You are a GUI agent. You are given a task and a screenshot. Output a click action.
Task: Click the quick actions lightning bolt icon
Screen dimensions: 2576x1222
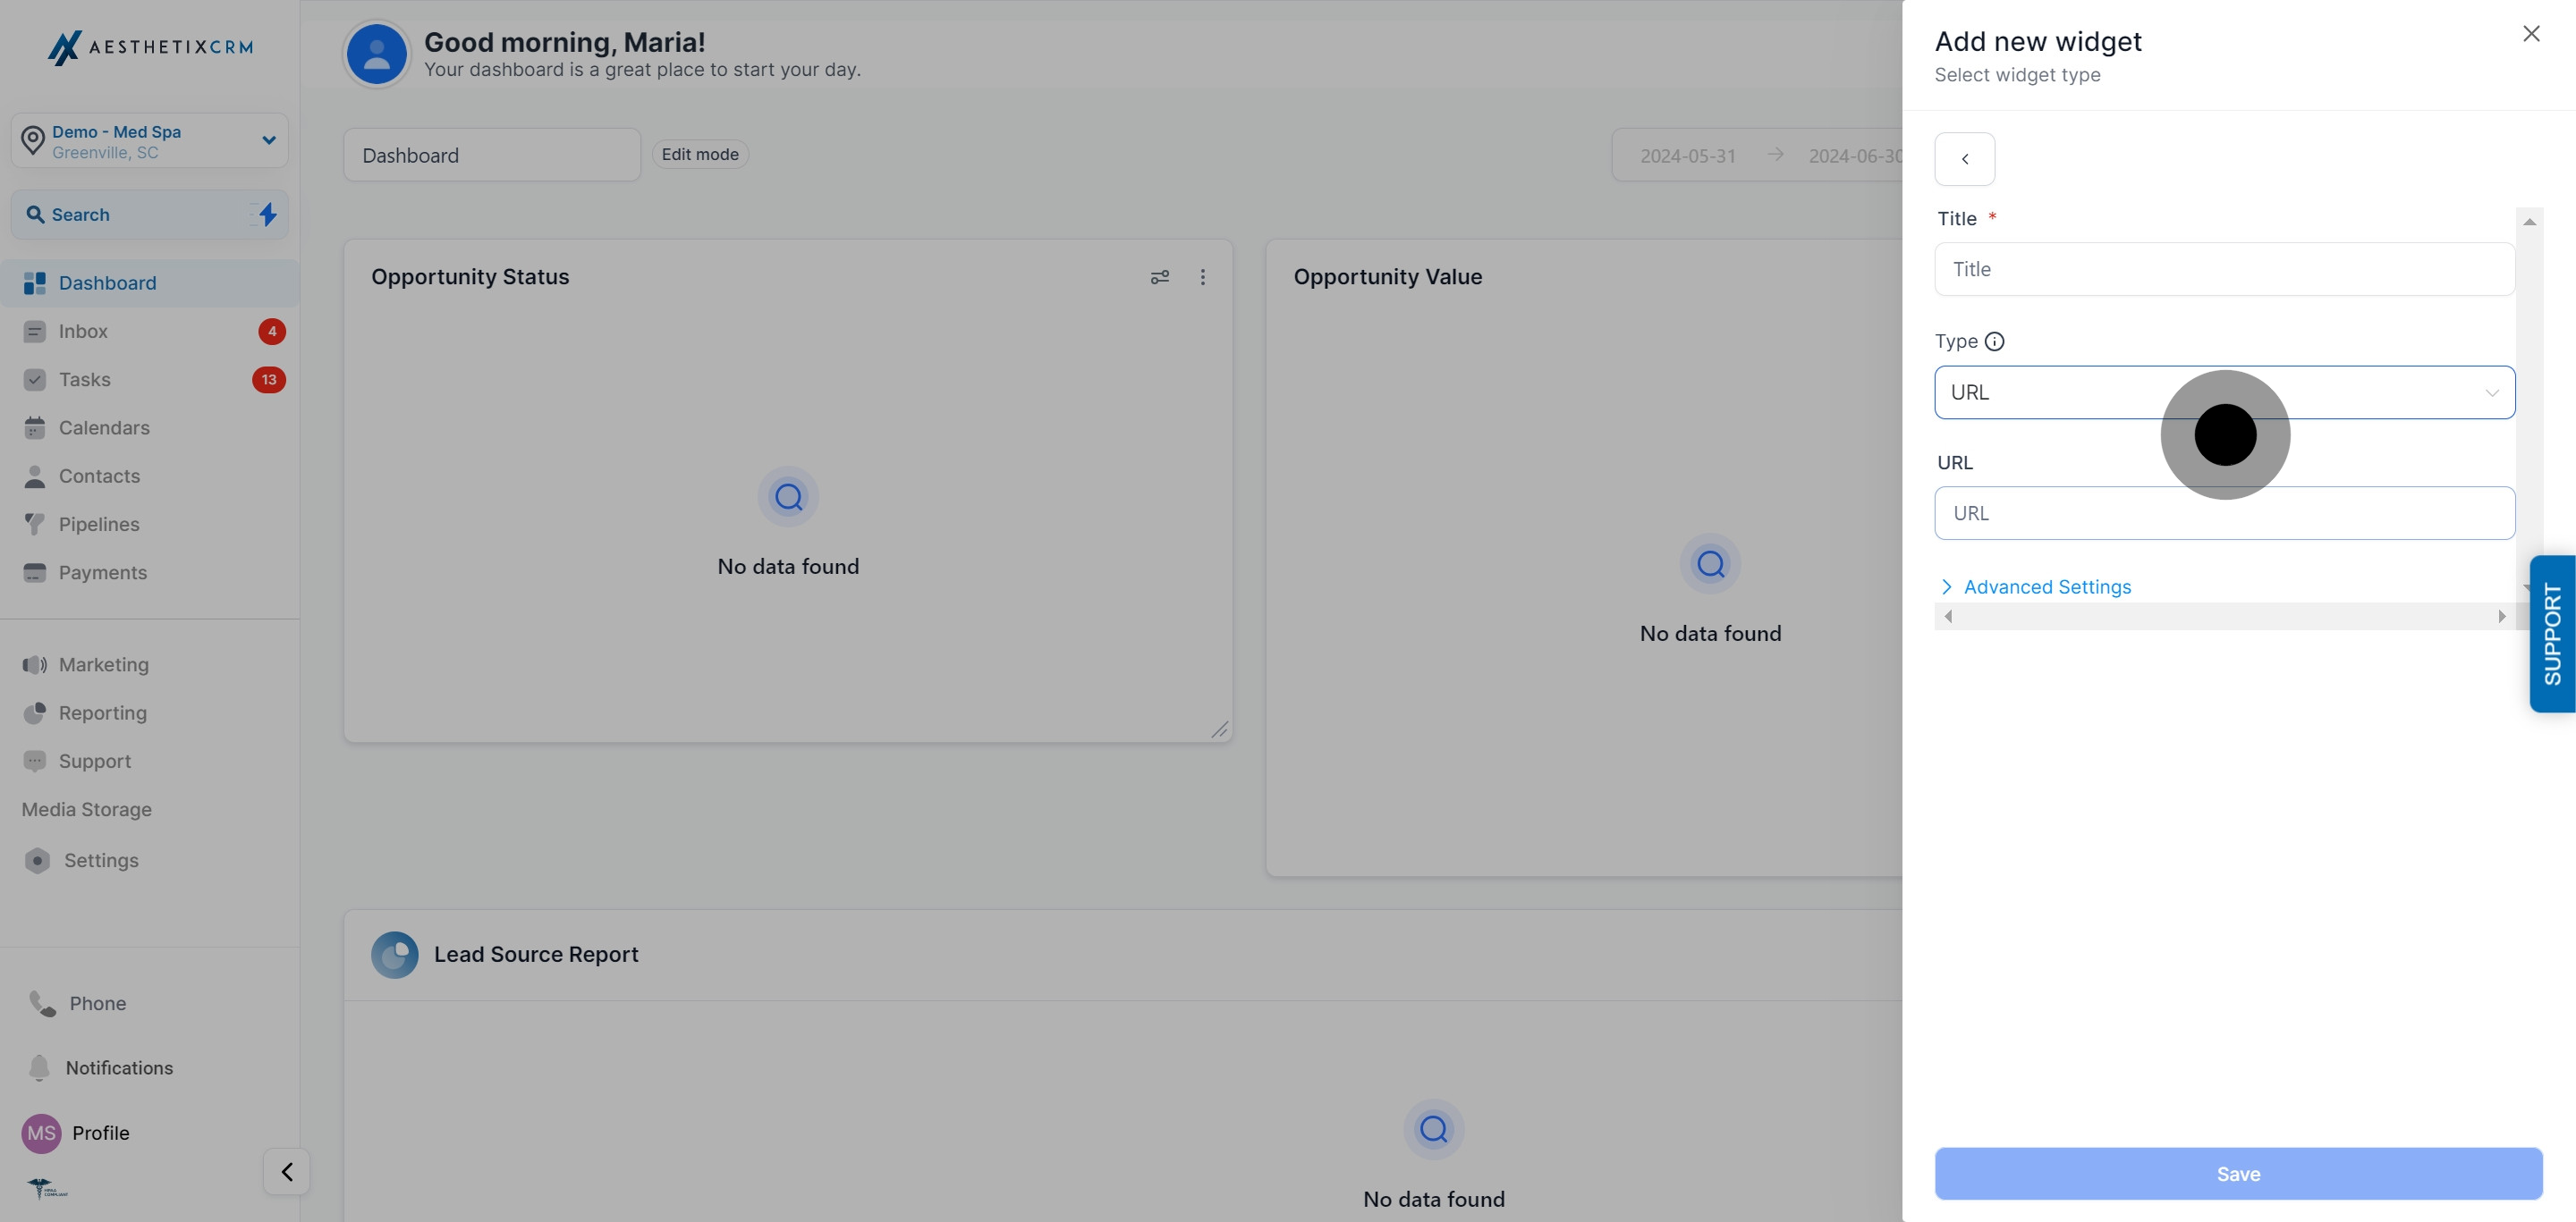pos(267,214)
